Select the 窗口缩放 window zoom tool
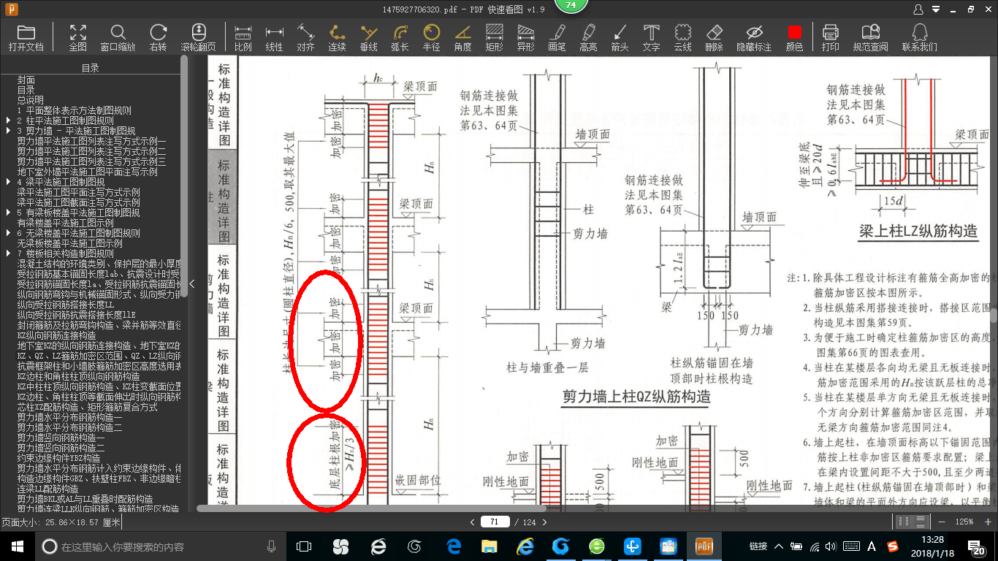This screenshot has height=561, width=998. [x=118, y=38]
